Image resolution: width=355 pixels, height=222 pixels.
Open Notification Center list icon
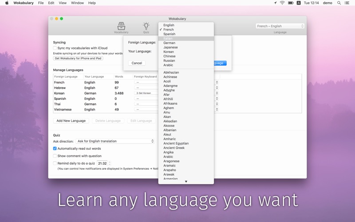[347, 3]
